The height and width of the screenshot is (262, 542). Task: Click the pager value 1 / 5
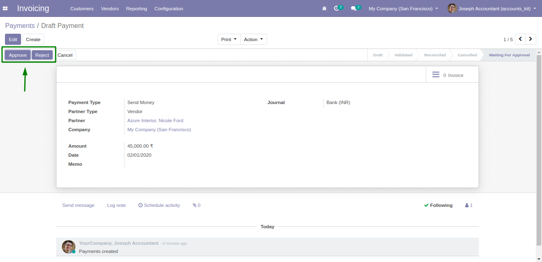point(508,39)
